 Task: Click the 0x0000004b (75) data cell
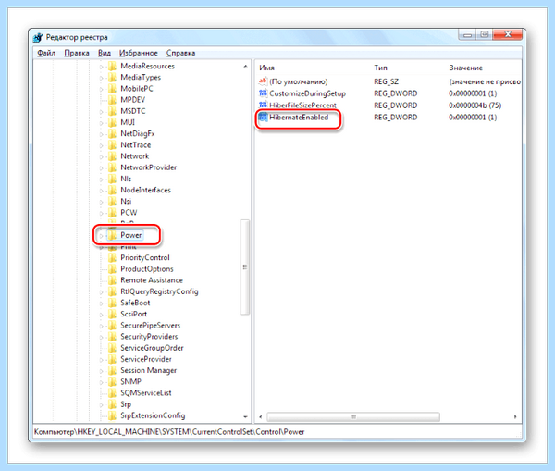(x=475, y=105)
